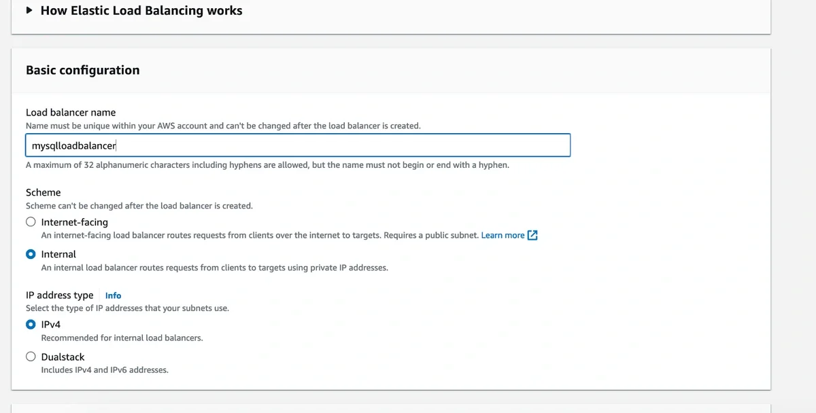Viewport: 816px width, 413px height.
Task: Click the Basic configuration section heading
Action: tap(82, 70)
